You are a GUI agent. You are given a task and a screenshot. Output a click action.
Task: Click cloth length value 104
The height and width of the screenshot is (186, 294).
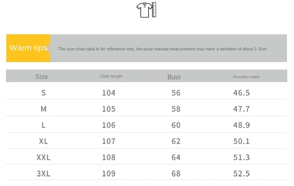(x=109, y=93)
